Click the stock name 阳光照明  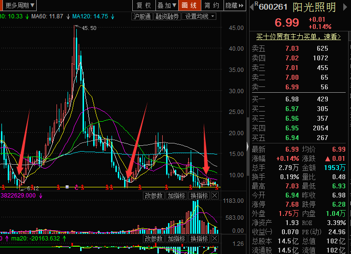coord(314,7)
